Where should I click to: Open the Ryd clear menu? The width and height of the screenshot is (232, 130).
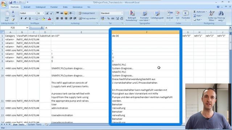tap(198, 19)
